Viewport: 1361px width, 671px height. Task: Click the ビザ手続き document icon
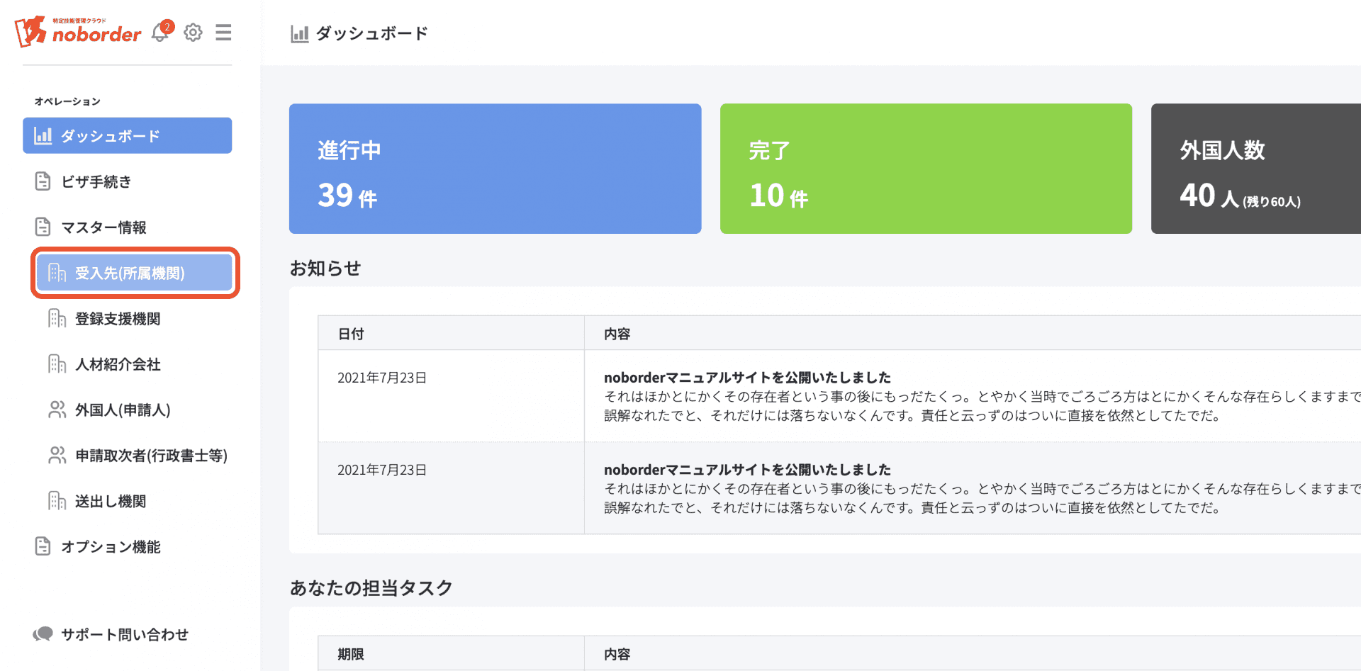[43, 181]
